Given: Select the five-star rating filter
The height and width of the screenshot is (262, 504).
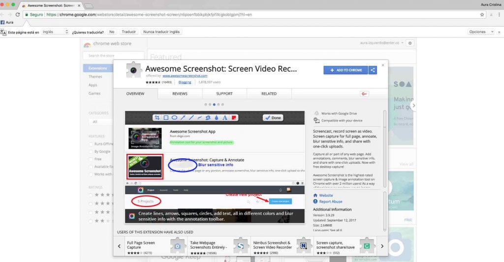Looking at the screenshot, I should 91,195.
